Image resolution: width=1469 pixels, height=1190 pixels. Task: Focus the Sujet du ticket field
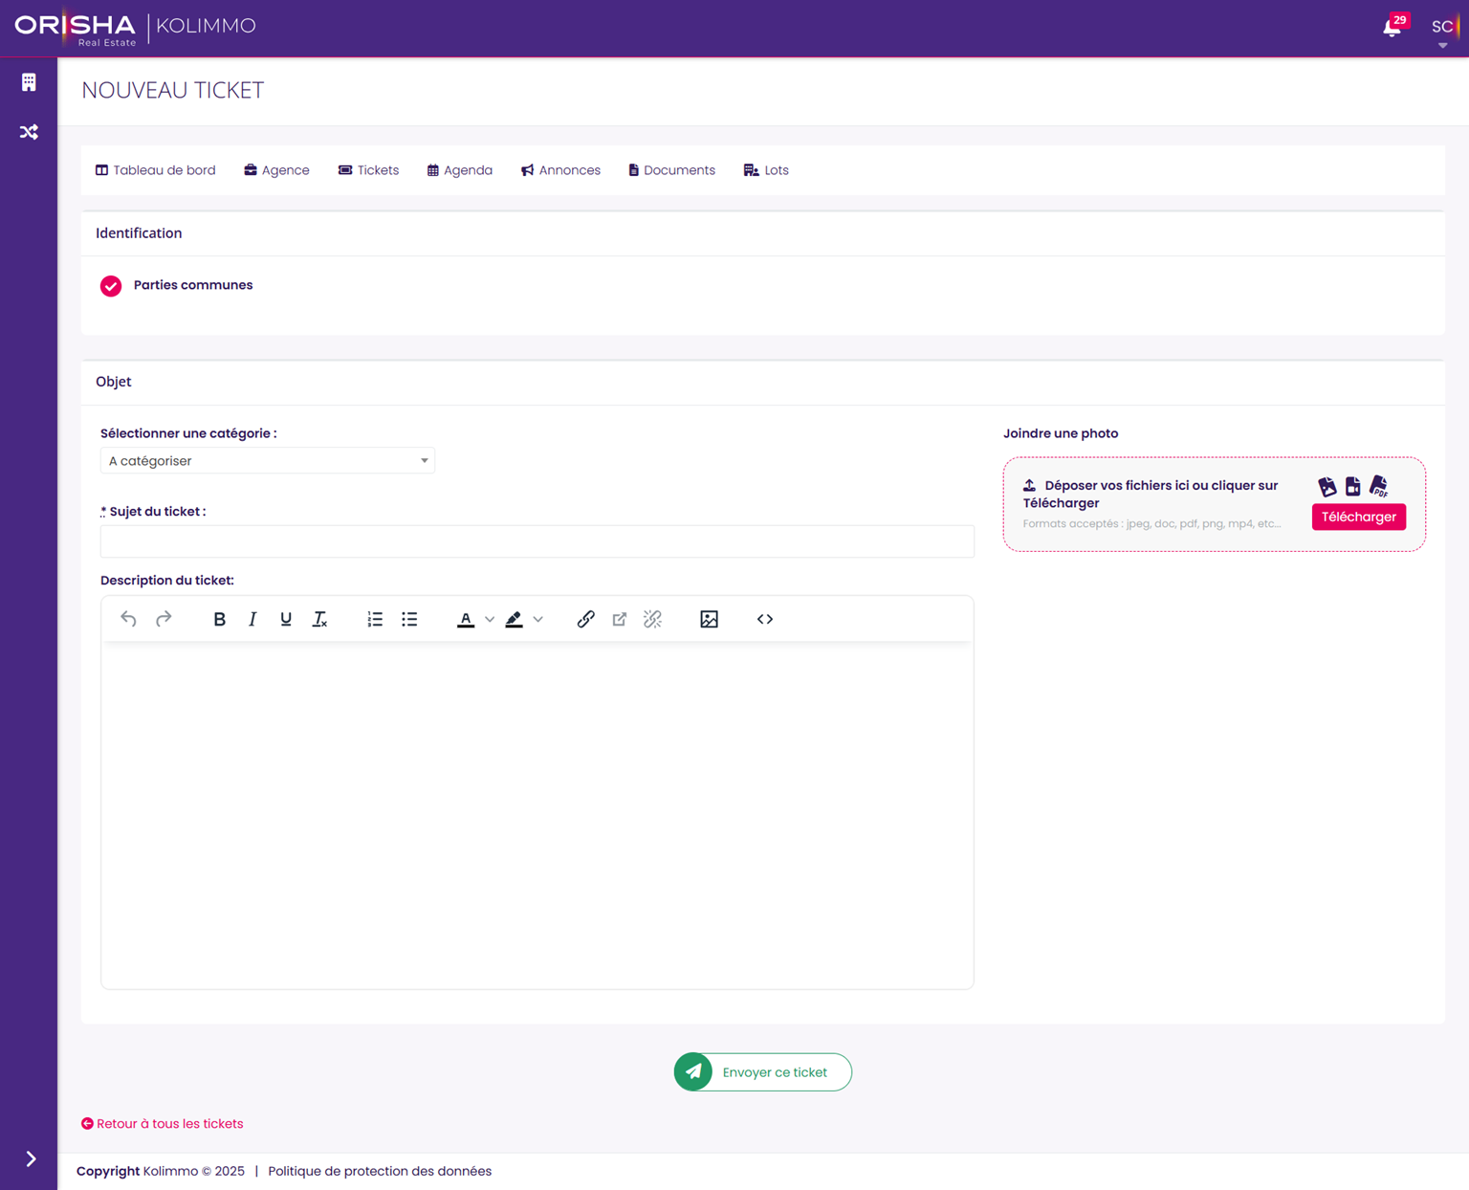click(x=537, y=541)
